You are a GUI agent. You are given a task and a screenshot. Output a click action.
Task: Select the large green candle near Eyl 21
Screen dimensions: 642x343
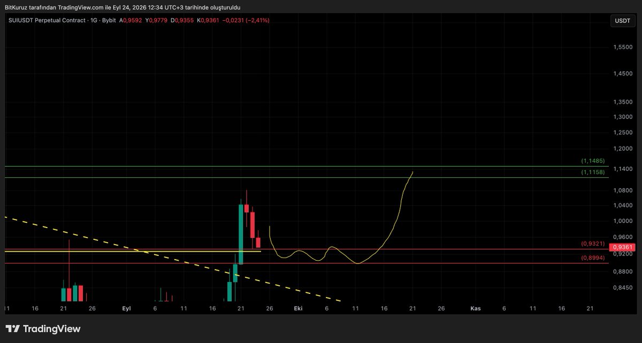point(241,233)
